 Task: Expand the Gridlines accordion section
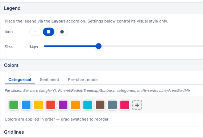coord(101,132)
